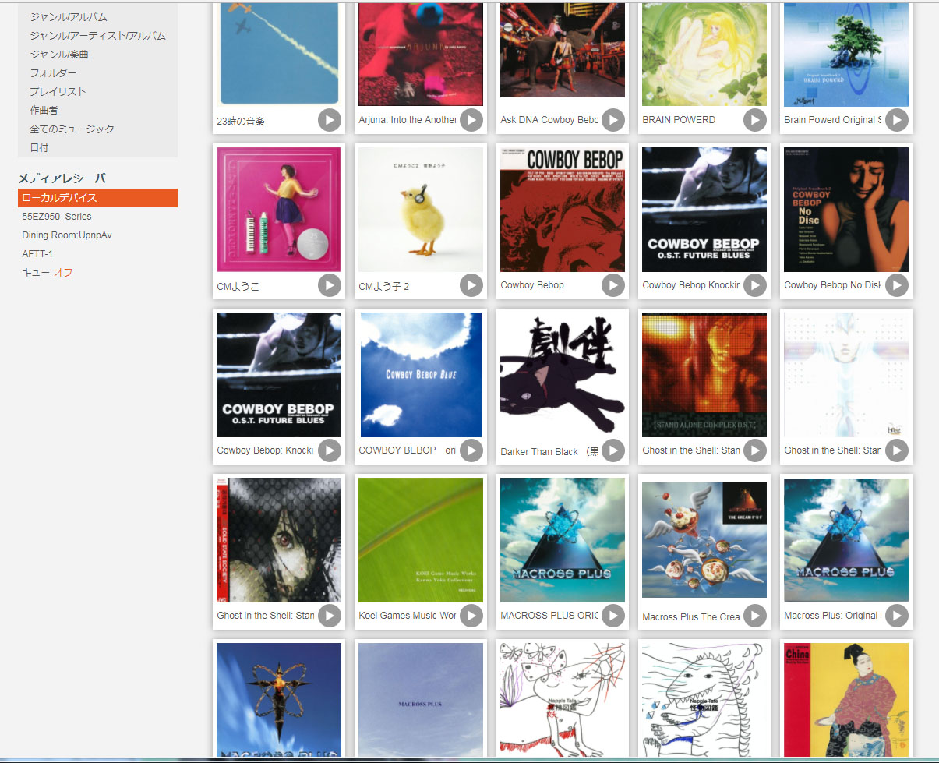The height and width of the screenshot is (763, 939).
Task: Play Ghost in the Shell with orange O.S.T. cover
Action: [x=755, y=450]
